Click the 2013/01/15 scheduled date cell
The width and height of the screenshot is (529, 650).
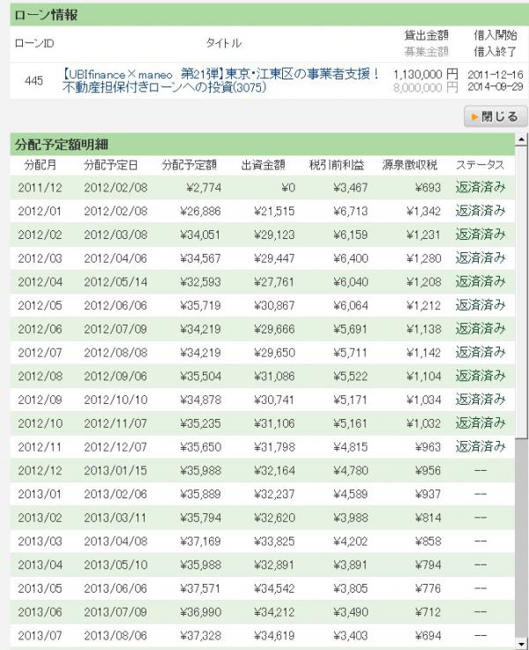point(115,470)
